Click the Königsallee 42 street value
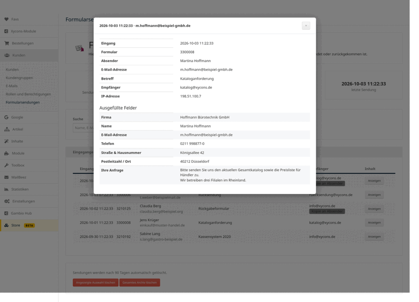 192,153
